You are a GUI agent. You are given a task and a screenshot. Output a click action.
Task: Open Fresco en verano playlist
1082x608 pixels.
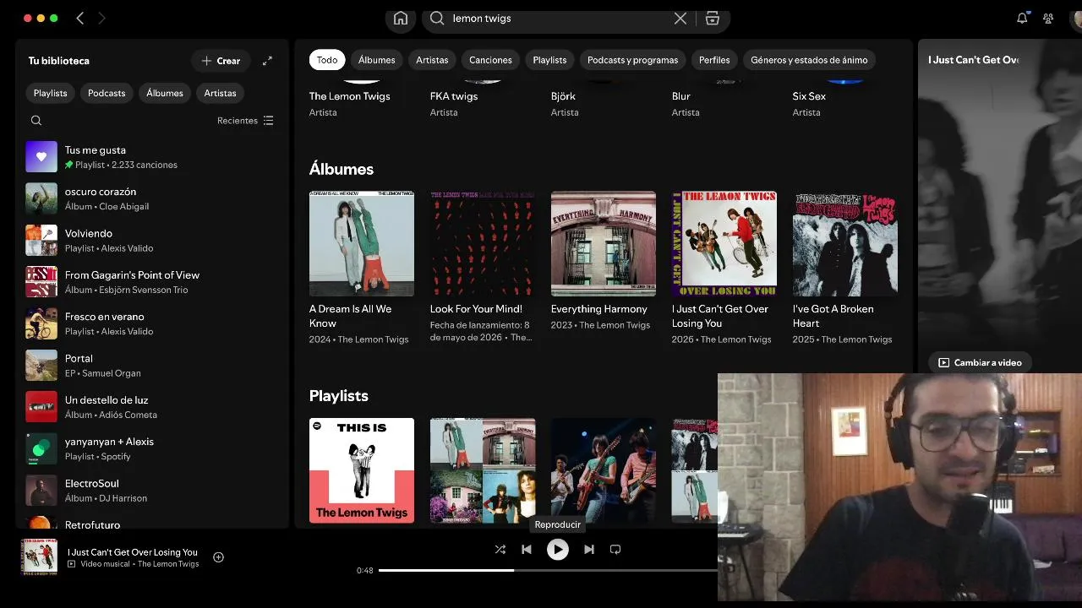pyautogui.click(x=152, y=323)
